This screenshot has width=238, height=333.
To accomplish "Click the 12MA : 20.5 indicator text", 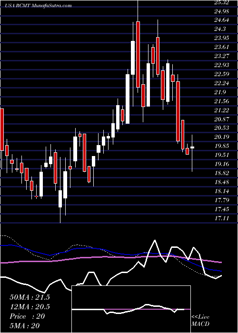I will pyautogui.click(x=30, y=307).
